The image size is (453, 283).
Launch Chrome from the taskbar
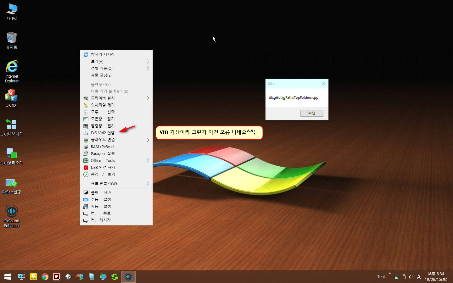pyautogui.click(x=45, y=277)
